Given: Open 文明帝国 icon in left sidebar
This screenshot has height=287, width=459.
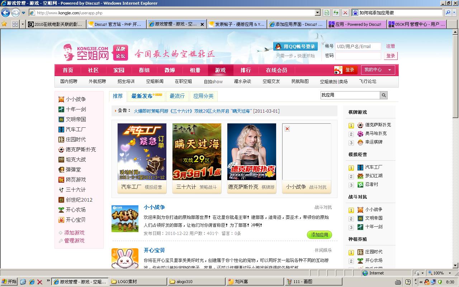Looking at the screenshot, I should tap(61, 119).
